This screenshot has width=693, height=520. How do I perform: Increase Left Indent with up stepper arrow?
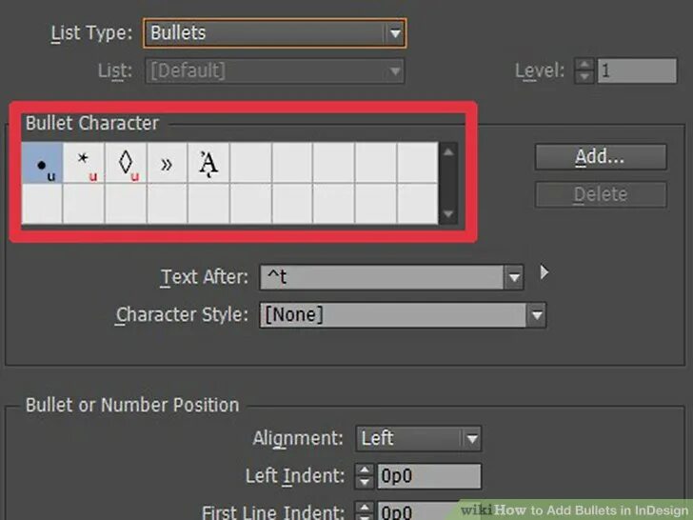click(365, 470)
